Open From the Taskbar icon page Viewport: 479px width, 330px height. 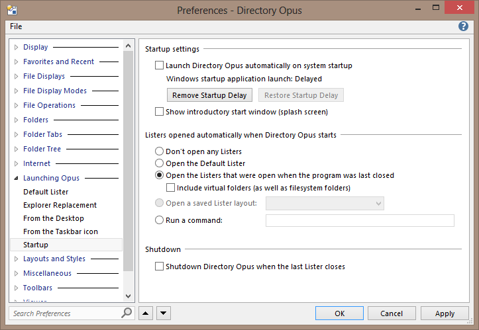(x=60, y=231)
